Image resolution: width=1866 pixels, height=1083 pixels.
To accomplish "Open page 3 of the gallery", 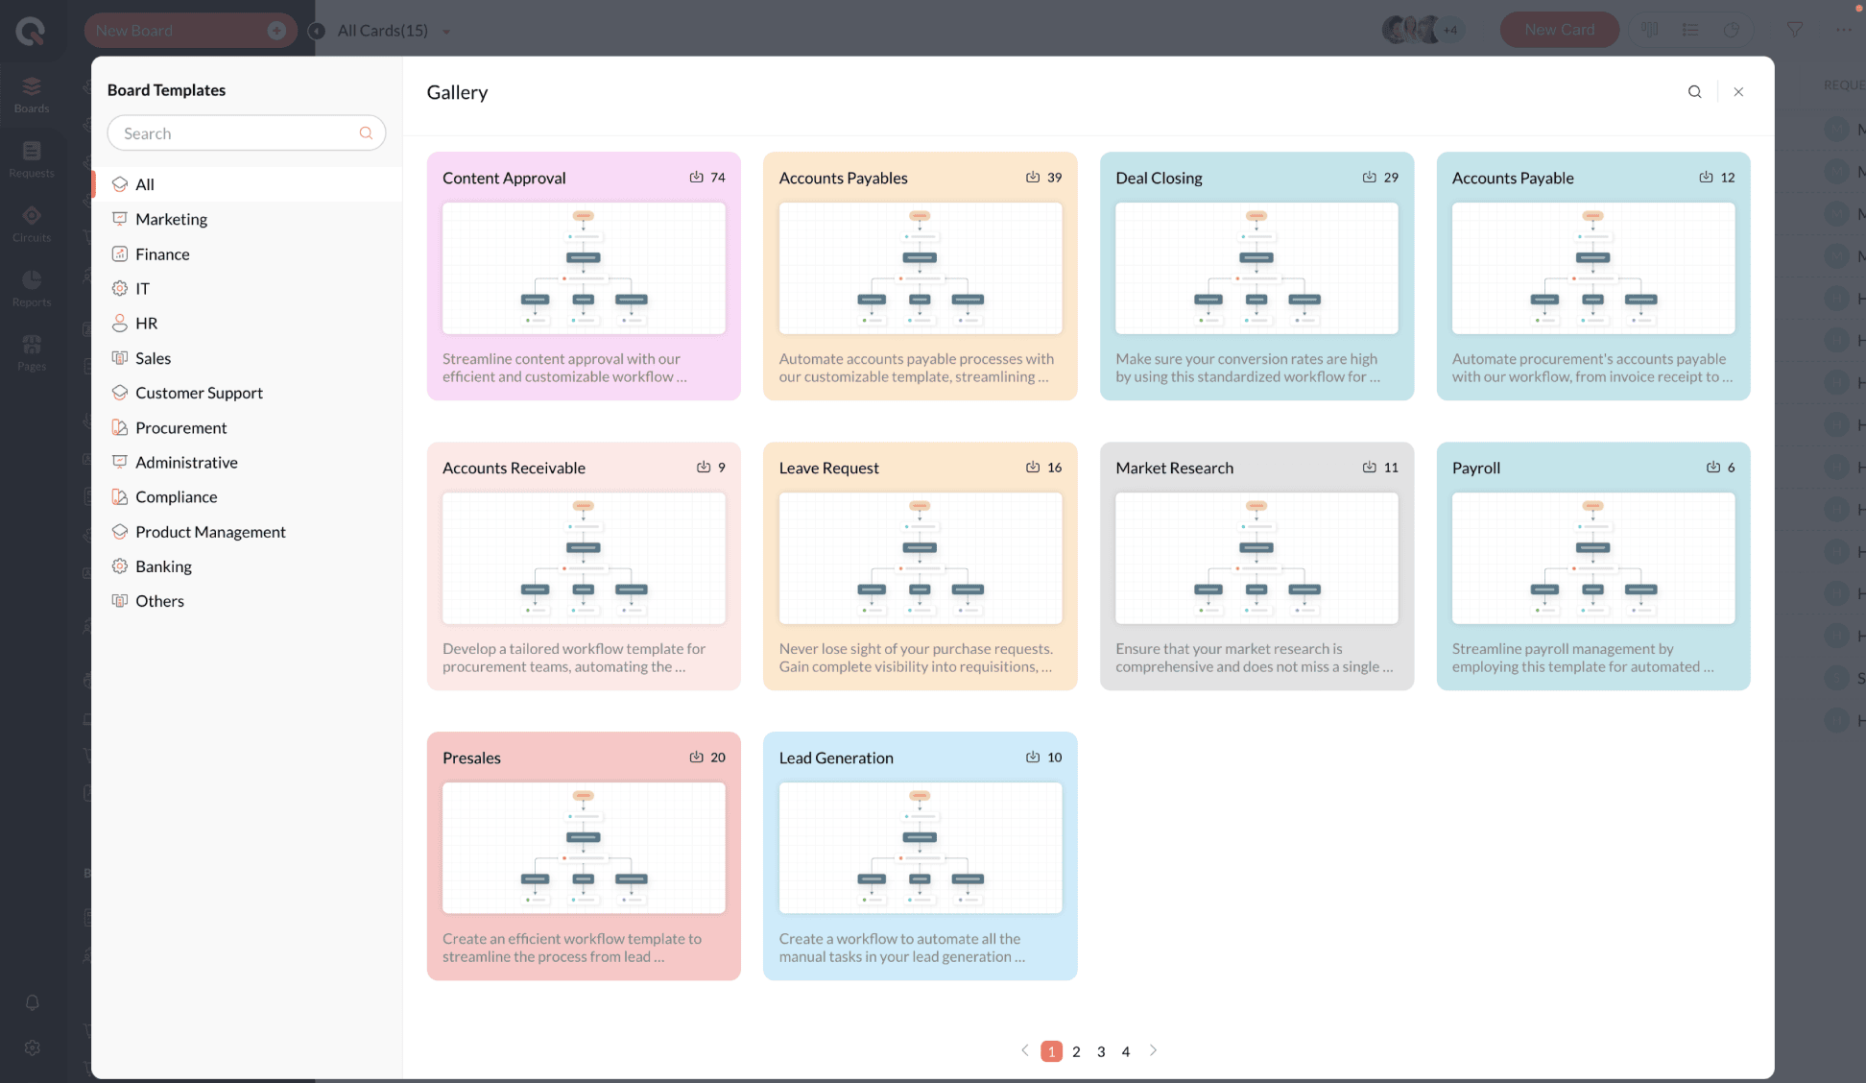I will [x=1101, y=1051].
